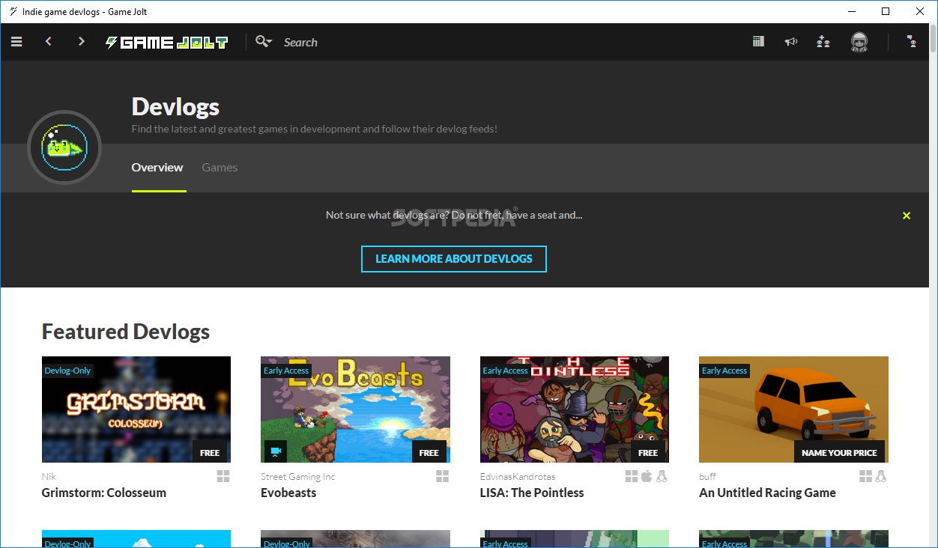The height and width of the screenshot is (548, 938).
Task: Open the megaphone notifications icon
Action: [x=790, y=42]
